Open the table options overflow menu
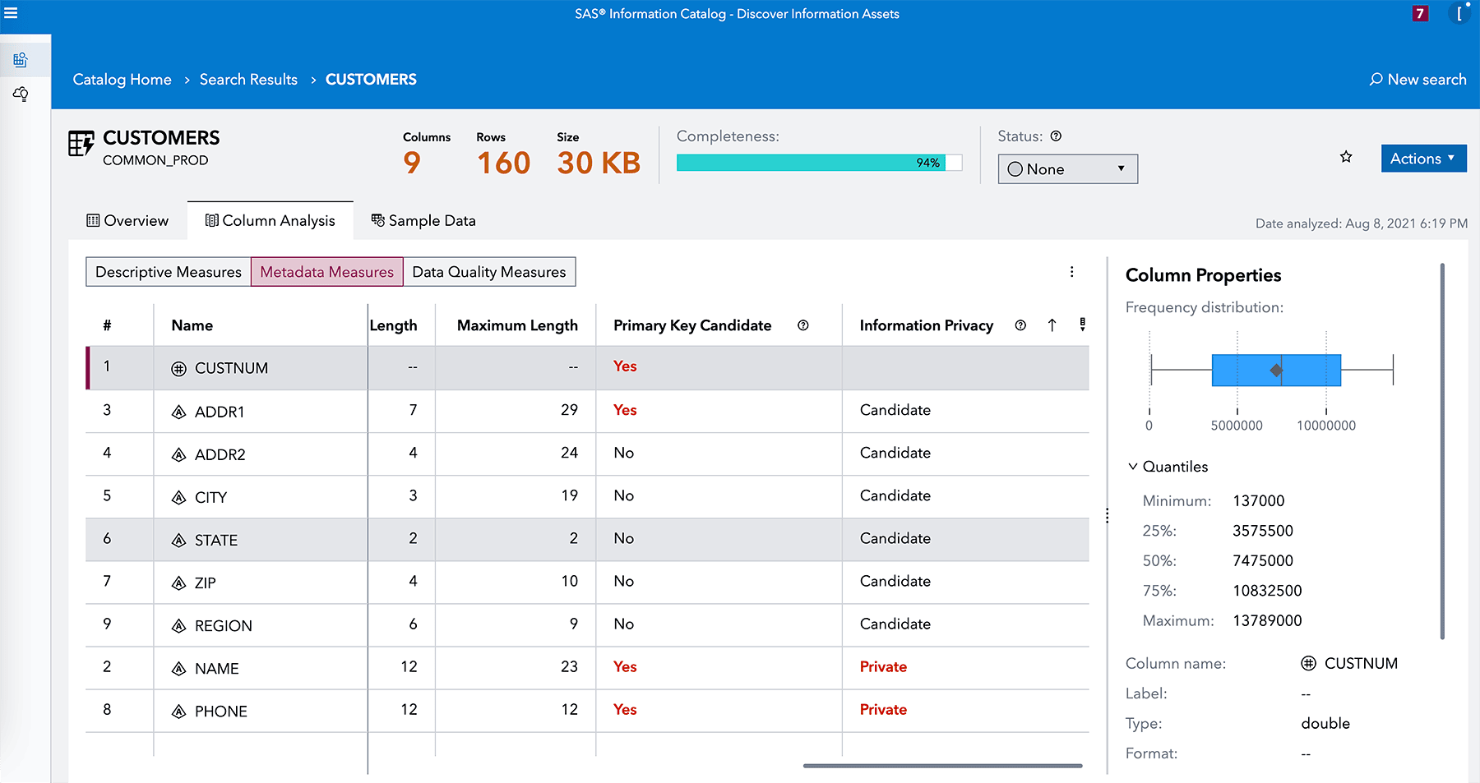Viewport: 1480px width, 783px height. [1071, 272]
